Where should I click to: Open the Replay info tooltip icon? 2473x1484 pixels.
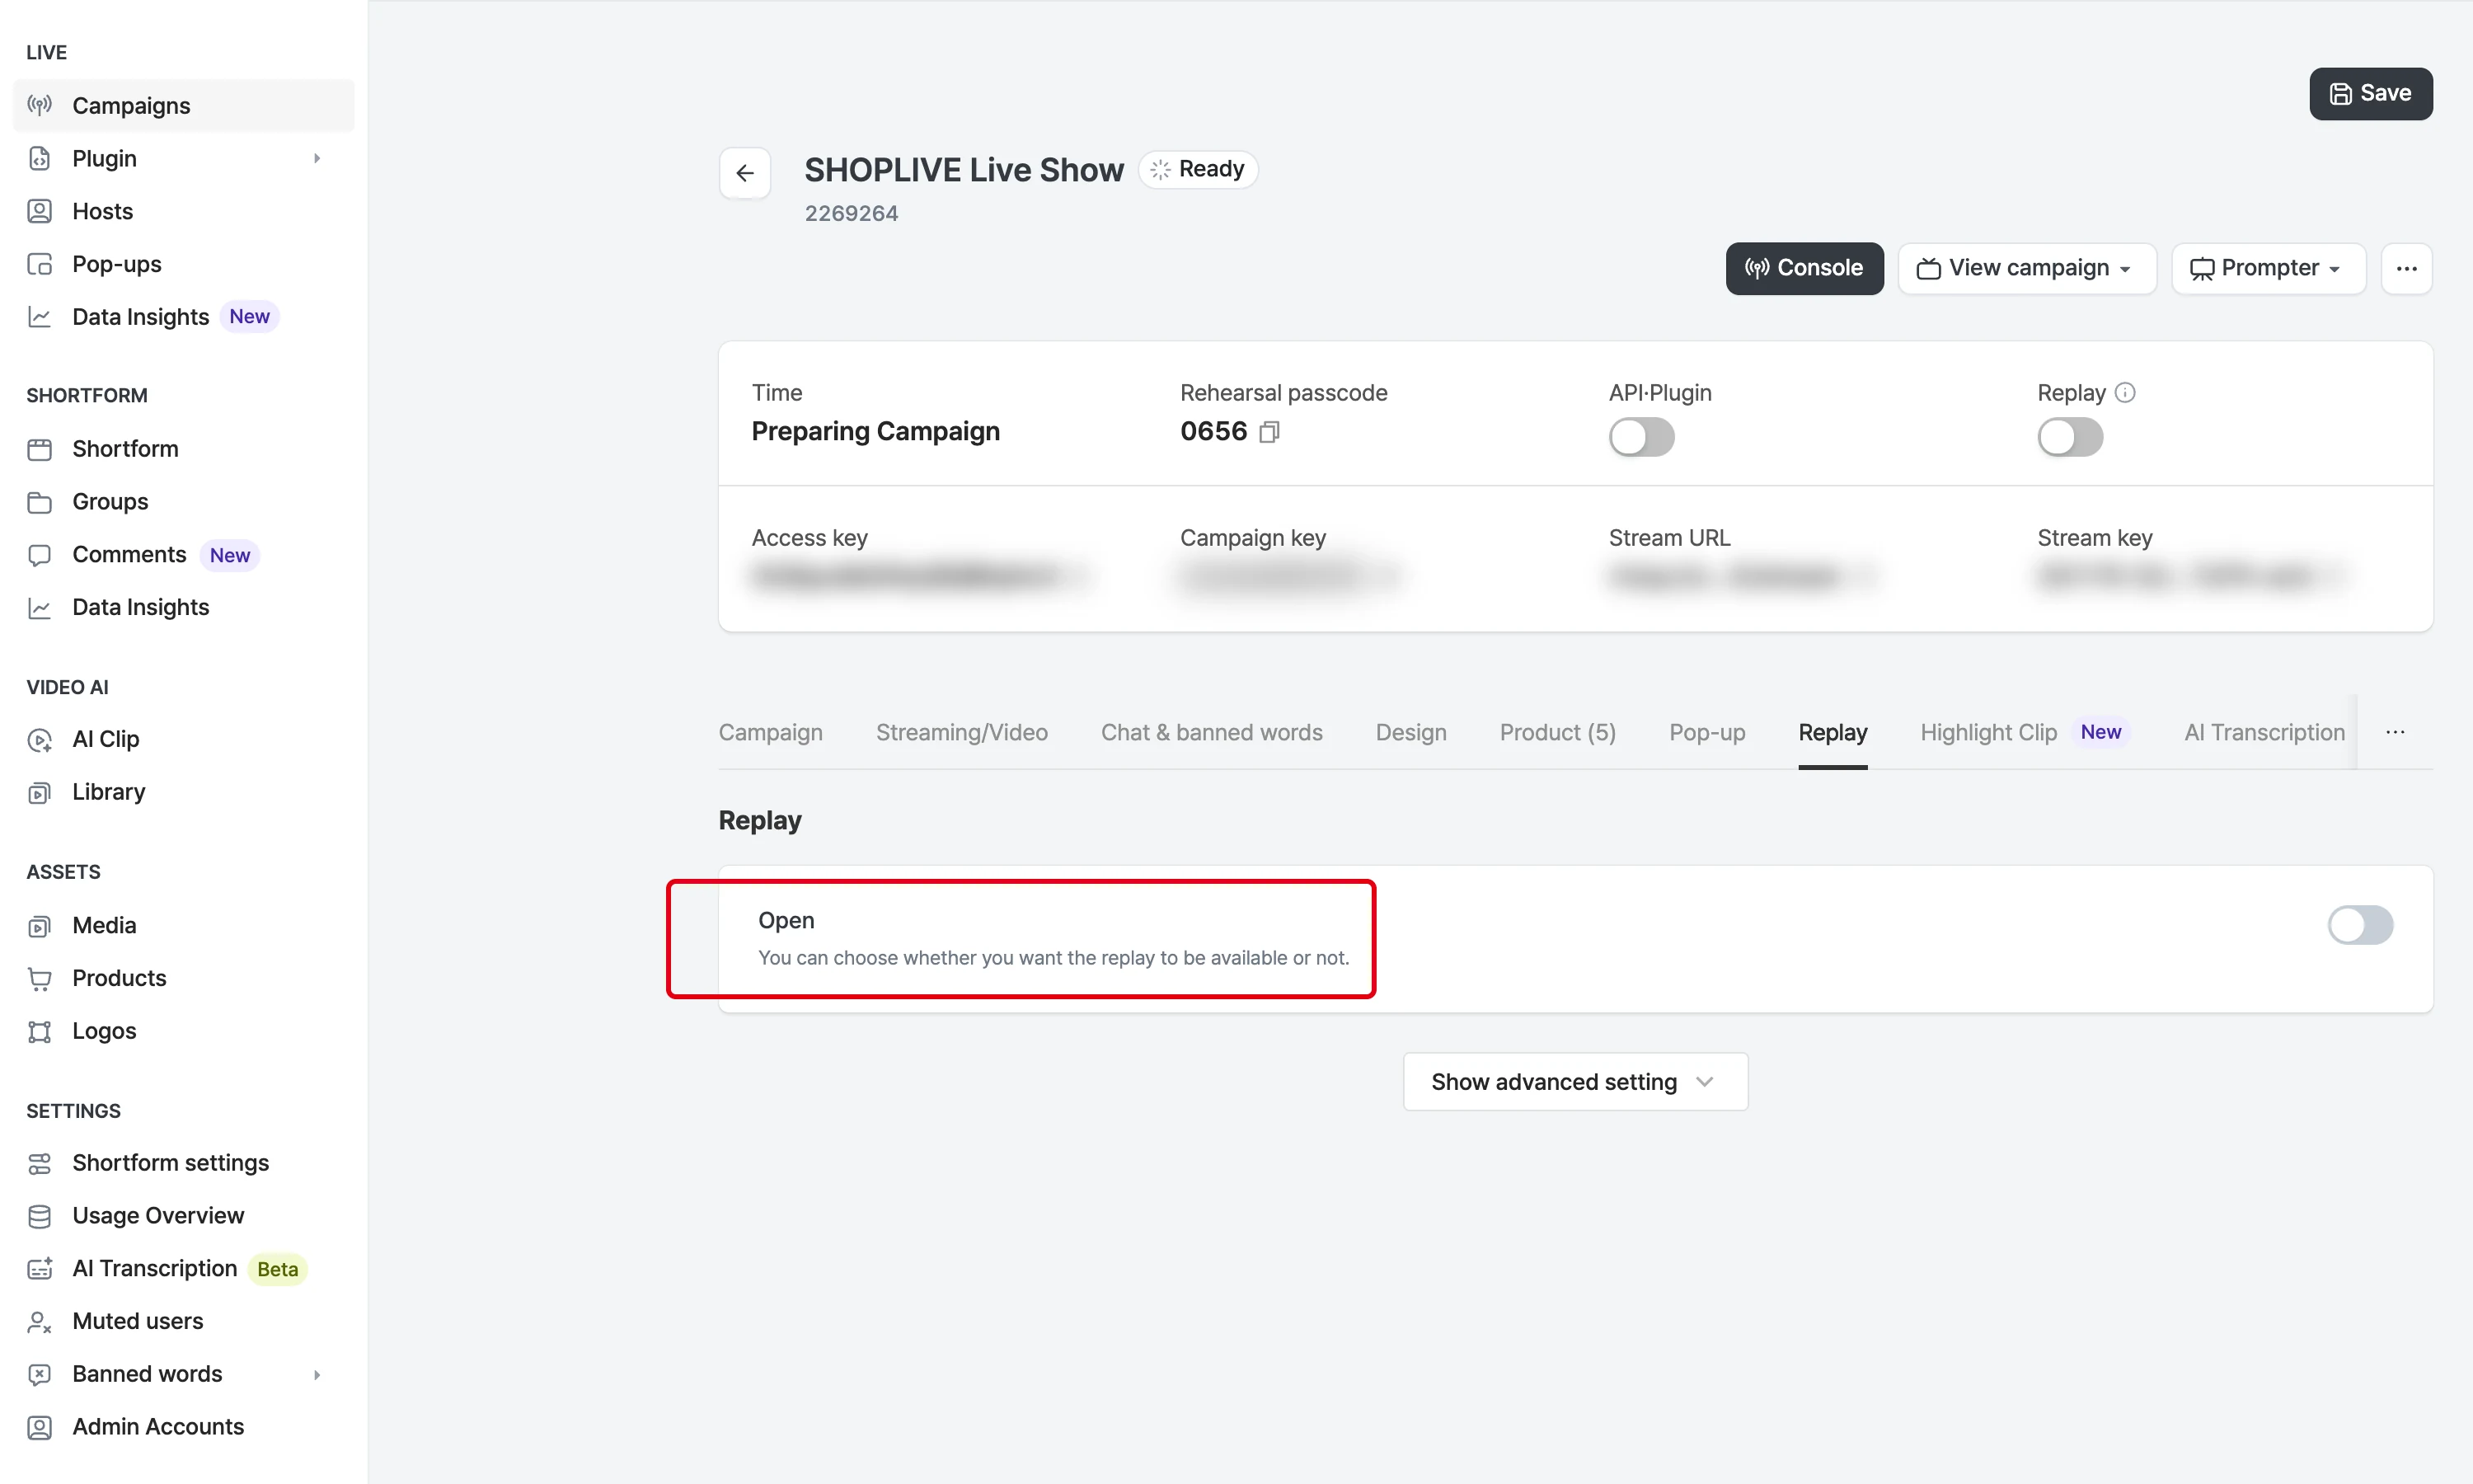coord(2125,393)
